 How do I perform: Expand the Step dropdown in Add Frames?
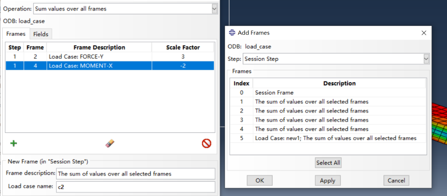click(426, 58)
